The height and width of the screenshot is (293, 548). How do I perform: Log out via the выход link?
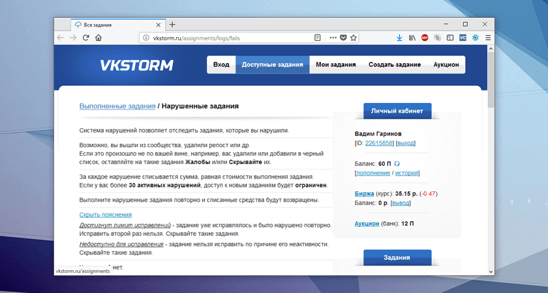(x=405, y=143)
